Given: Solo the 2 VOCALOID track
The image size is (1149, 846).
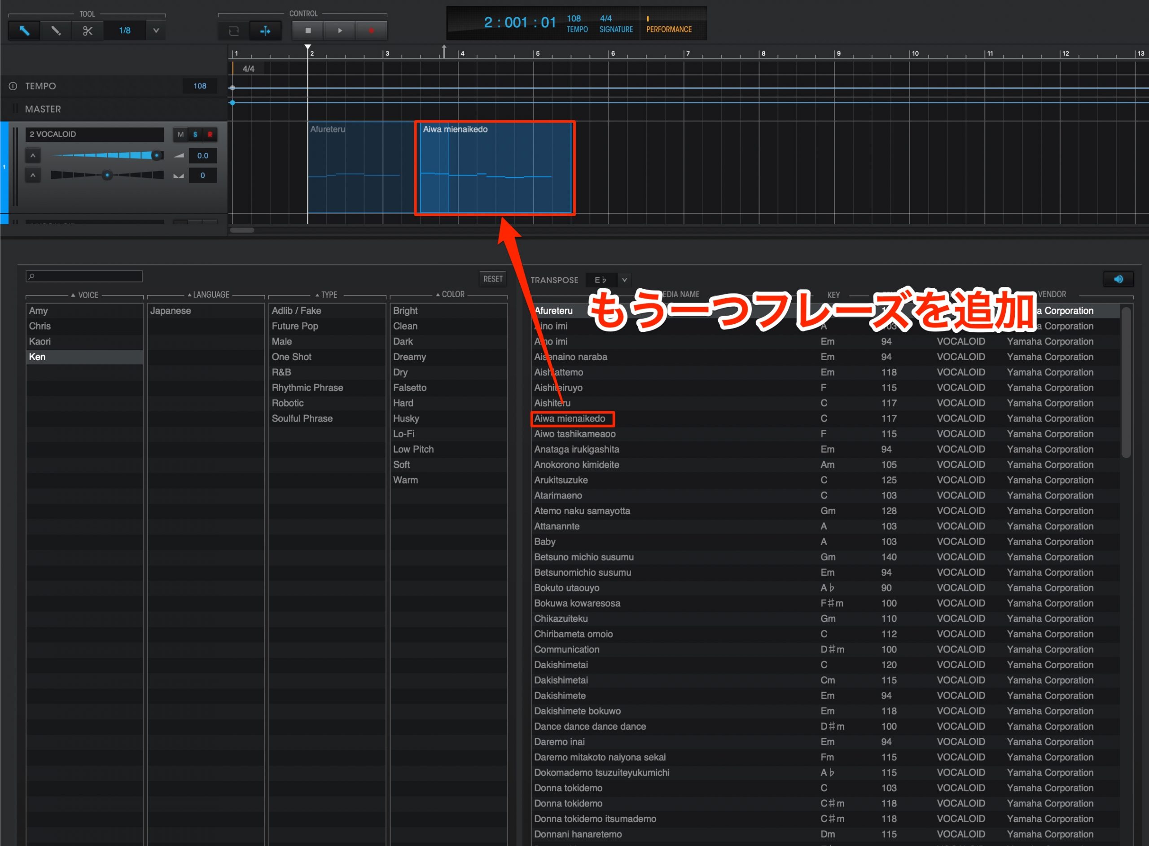Looking at the screenshot, I should (195, 134).
